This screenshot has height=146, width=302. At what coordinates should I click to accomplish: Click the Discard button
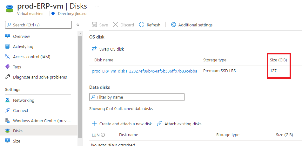[124, 25]
